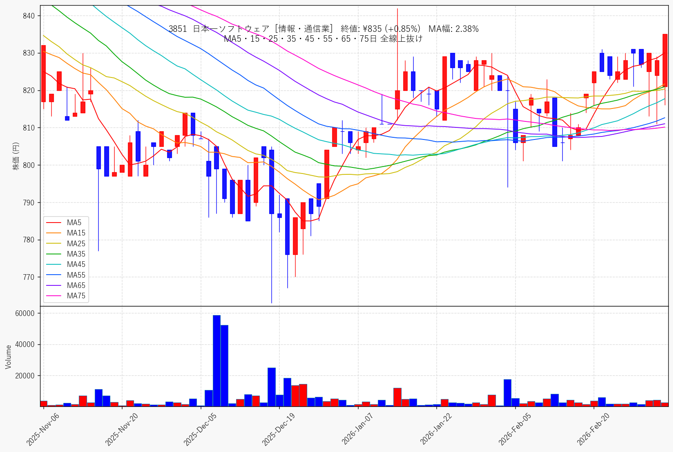Click the 770 price axis tick
The height and width of the screenshot is (452, 673).
(x=29, y=277)
